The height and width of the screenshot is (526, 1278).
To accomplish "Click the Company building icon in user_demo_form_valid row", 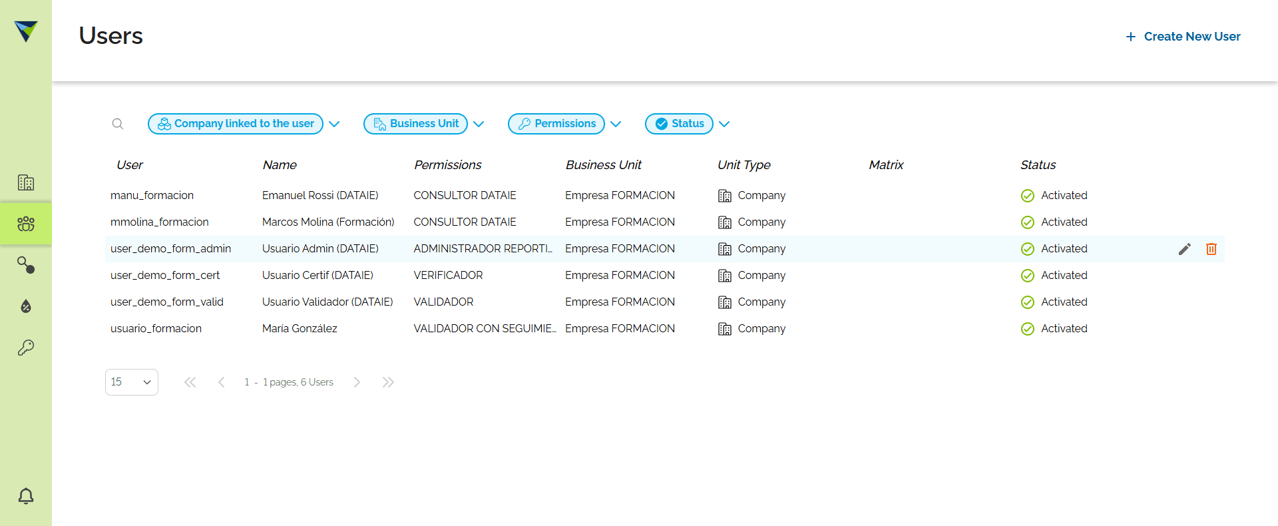I will tap(725, 302).
